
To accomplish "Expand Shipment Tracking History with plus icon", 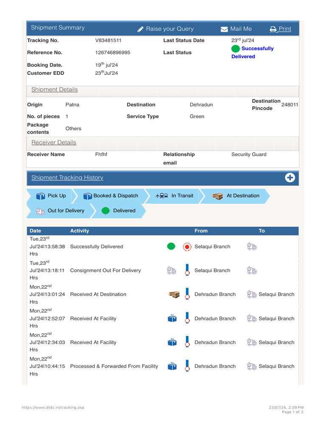I will point(290,178).
